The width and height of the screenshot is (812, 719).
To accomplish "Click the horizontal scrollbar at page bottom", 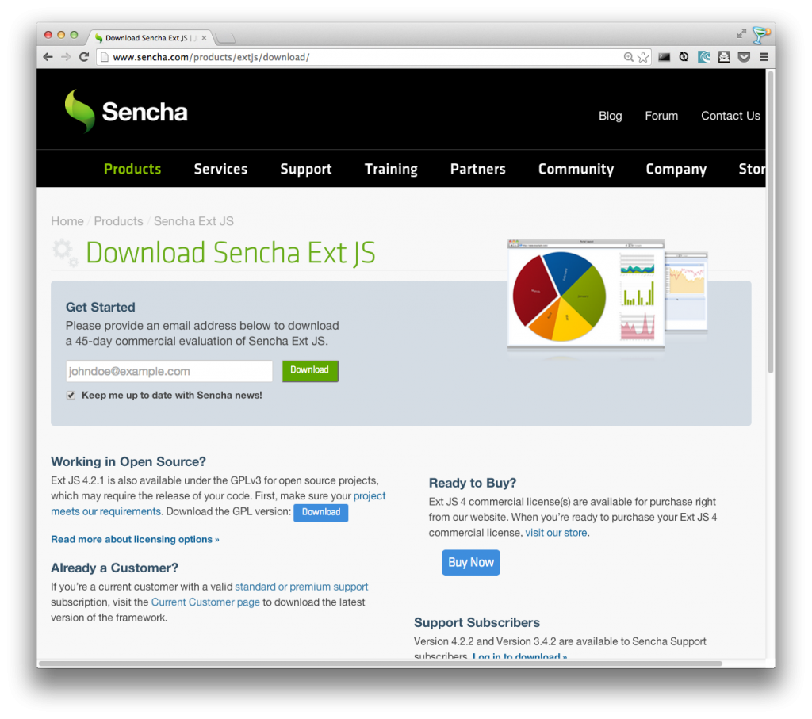I will click(x=380, y=663).
